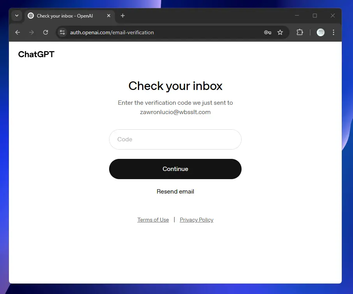Open the Privacy Policy link
This screenshot has width=353, height=294.
tap(196, 220)
